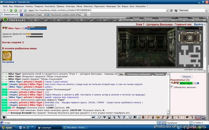This screenshot has height=130, width=209.
Task: Click info icon beside Miha-Tiger in Подземелье list
Action: (x=198, y=83)
